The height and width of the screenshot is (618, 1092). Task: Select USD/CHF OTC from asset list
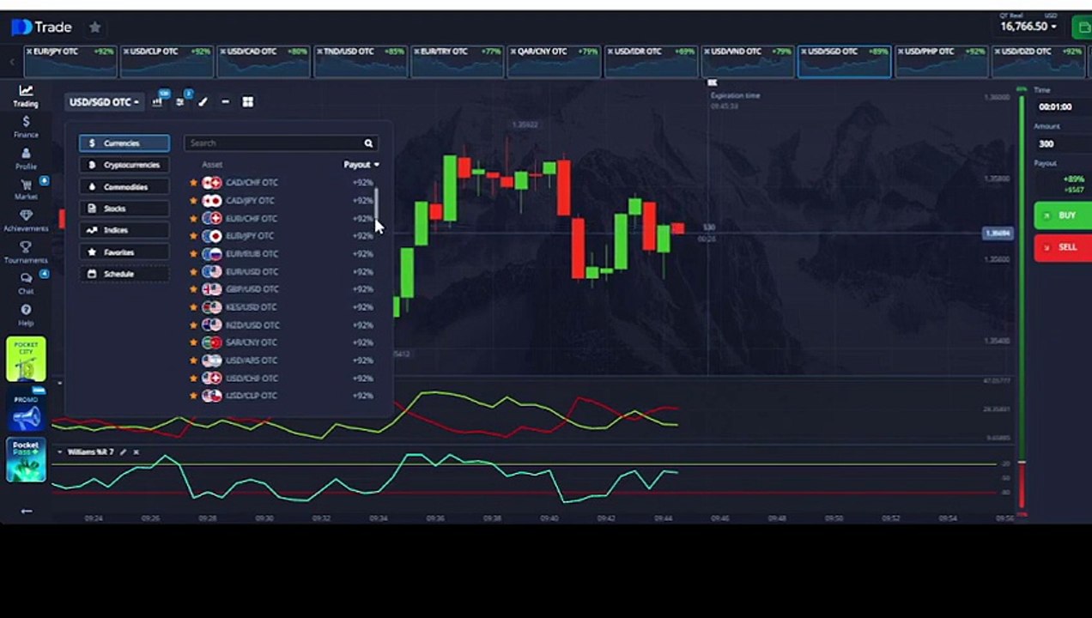click(283, 379)
